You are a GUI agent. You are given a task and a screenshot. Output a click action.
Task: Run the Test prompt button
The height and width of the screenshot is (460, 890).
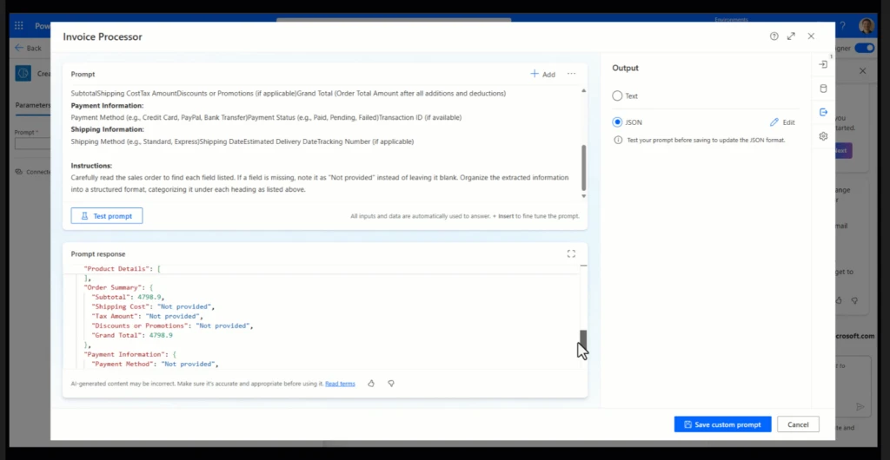107,215
